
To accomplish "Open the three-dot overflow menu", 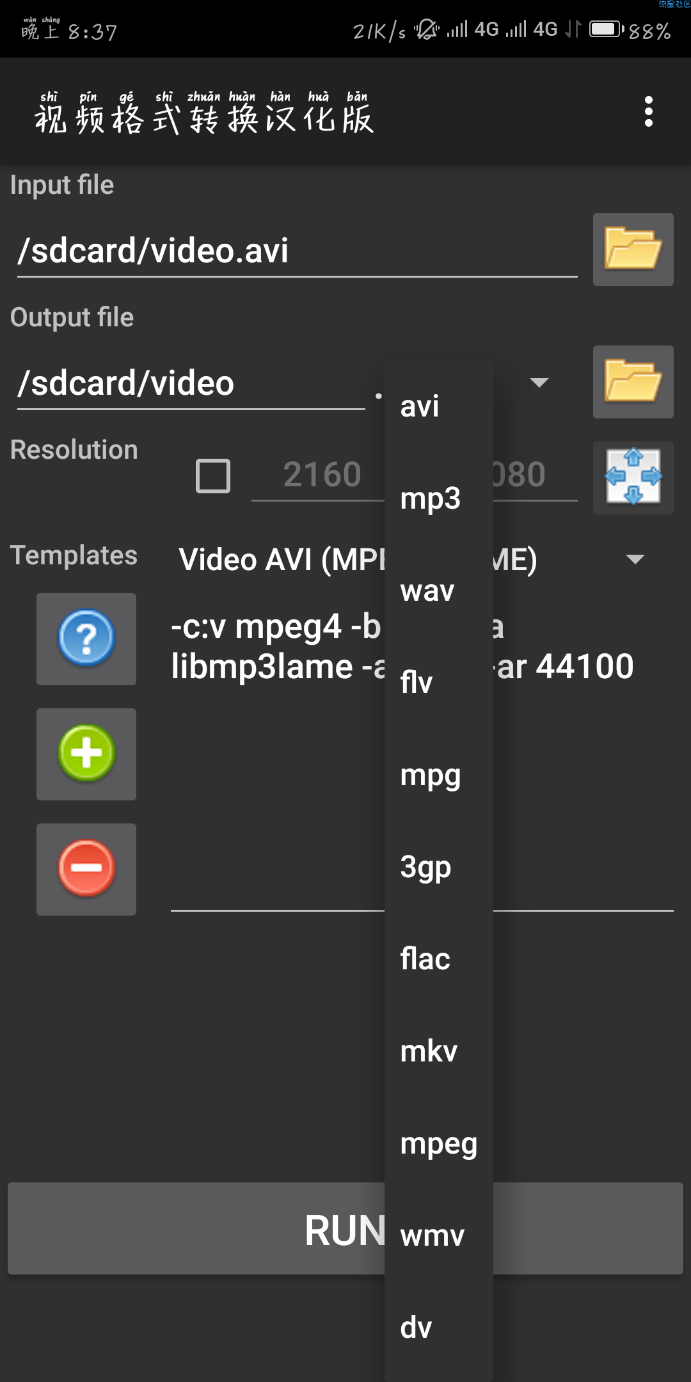I will (x=648, y=112).
